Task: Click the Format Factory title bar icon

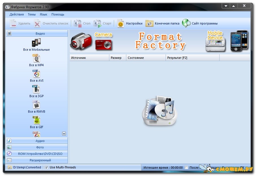Action: [7, 7]
